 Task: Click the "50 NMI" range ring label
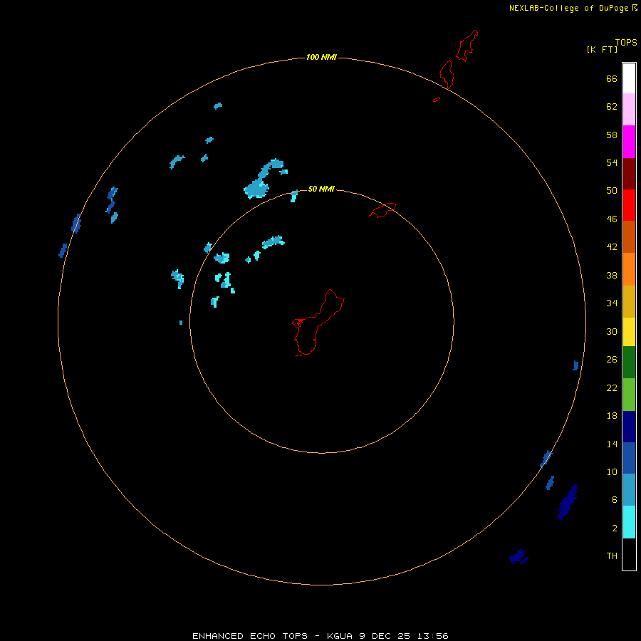click(x=321, y=189)
